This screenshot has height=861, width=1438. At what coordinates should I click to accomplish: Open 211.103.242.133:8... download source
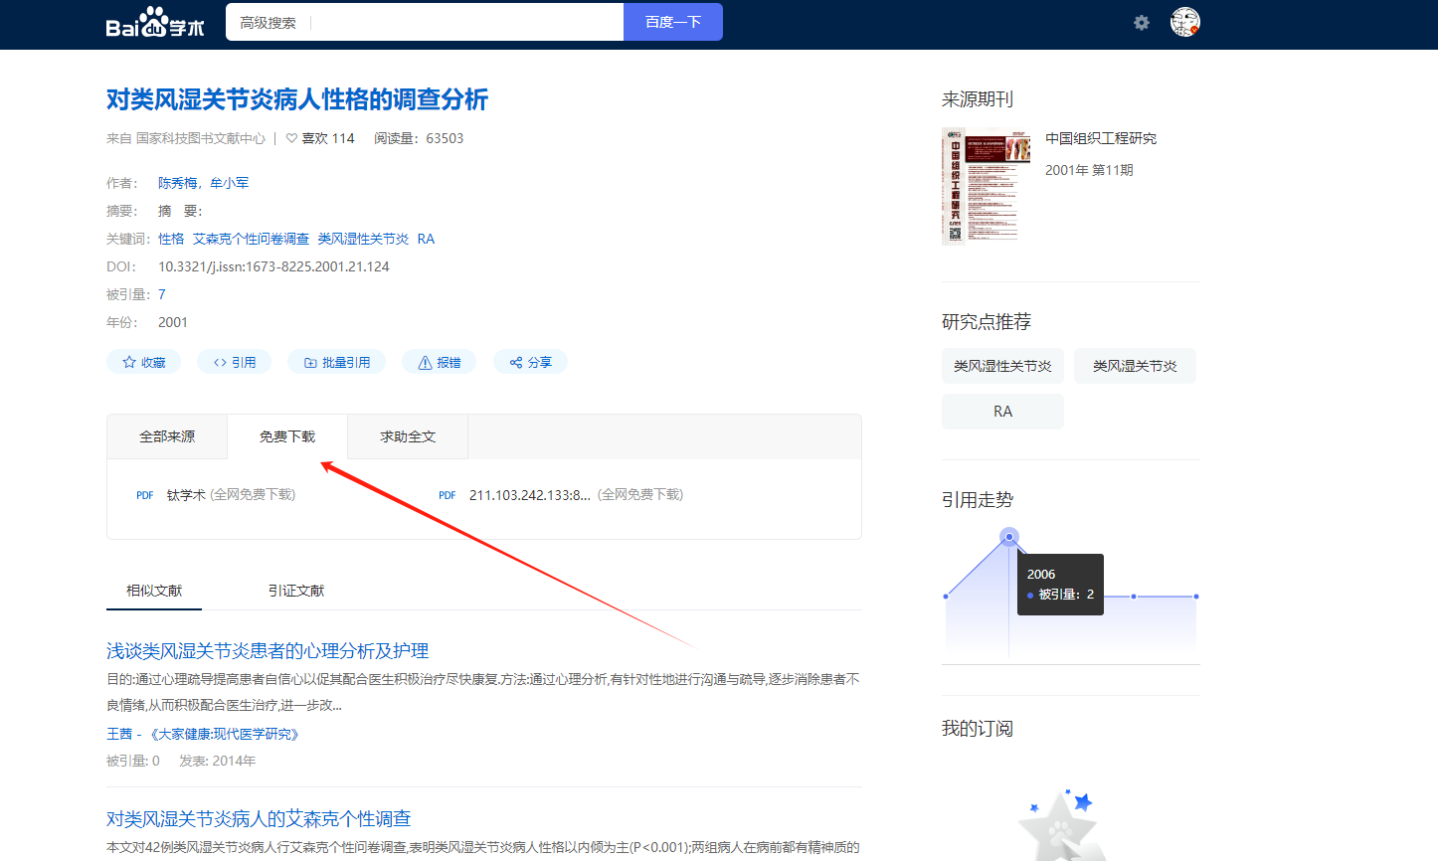pos(530,494)
